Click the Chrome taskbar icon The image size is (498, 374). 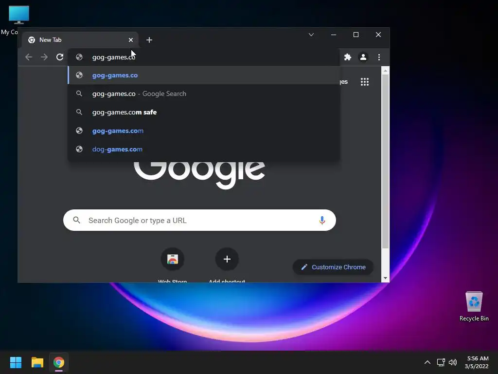(59, 362)
